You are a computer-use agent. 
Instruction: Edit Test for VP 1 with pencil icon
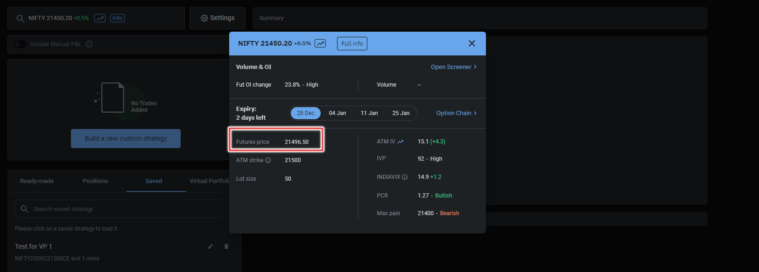(x=211, y=246)
